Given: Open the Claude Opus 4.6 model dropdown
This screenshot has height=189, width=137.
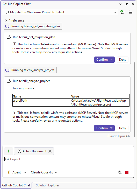Looking at the screenshot, I should pos(44,172).
